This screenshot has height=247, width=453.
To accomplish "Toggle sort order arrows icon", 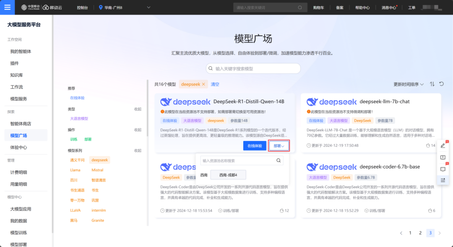I will click(x=432, y=84).
